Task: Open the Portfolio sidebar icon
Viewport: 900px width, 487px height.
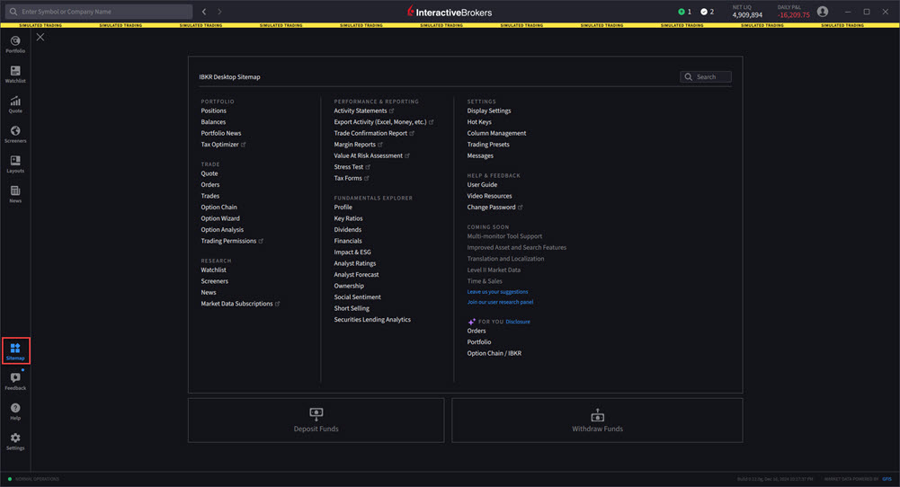Action: 15,44
